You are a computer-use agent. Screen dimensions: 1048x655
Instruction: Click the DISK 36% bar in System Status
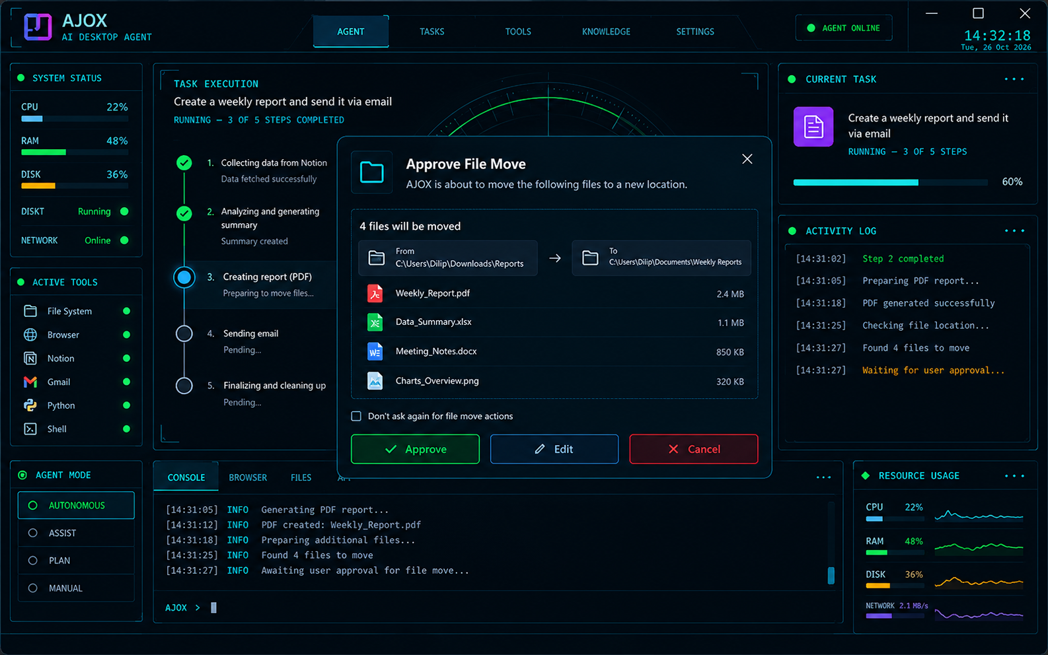tap(75, 186)
